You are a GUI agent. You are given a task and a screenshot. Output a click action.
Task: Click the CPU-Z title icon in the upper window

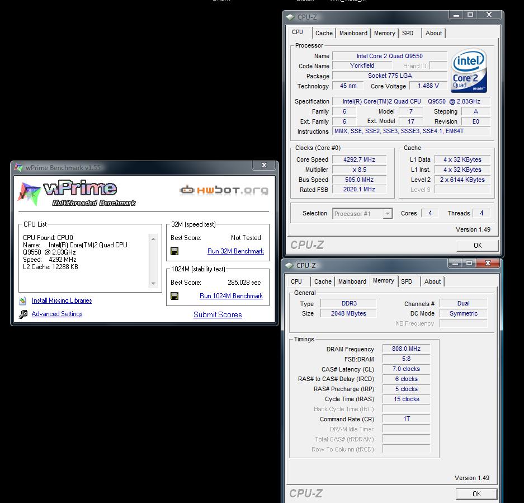coord(290,17)
